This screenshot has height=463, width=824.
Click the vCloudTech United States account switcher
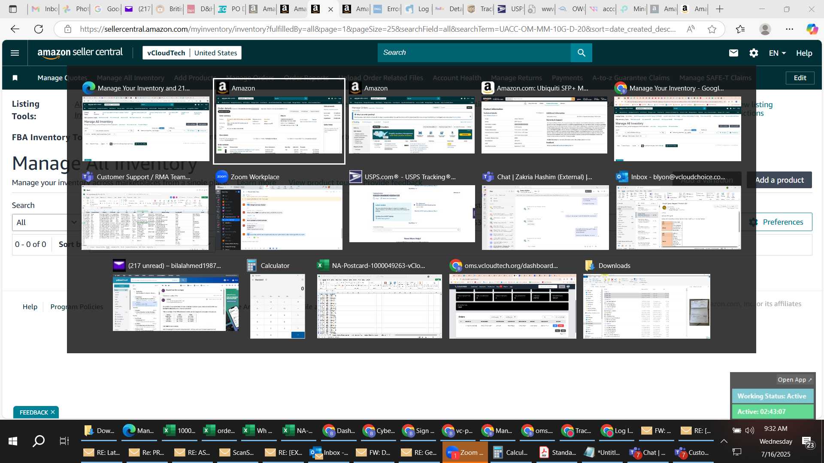pos(192,53)
